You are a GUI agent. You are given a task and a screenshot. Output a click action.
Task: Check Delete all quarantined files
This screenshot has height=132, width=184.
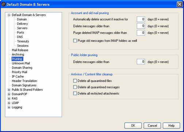[75, 81]
